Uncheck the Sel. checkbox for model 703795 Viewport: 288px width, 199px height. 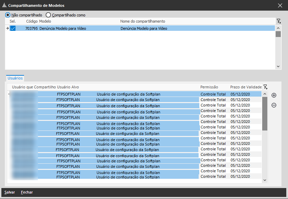(13, 28)
